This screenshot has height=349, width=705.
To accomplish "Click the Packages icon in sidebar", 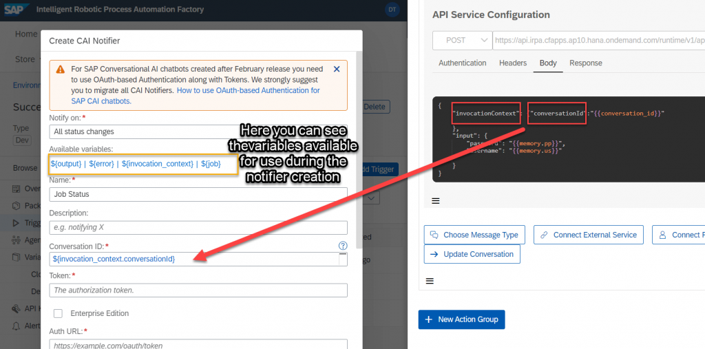I will click(17, 206).
